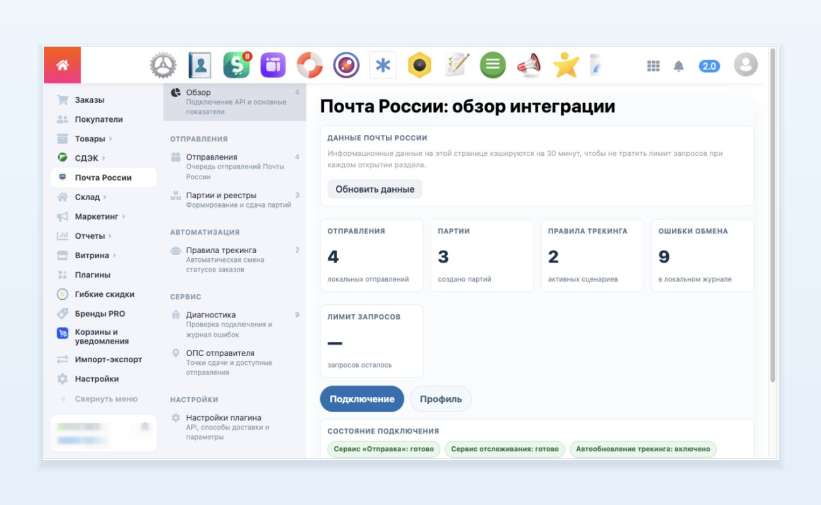This screenshot has width=821, height=505.
Task: Open ОПС отправителя submenu item
Action: [235, 362]
